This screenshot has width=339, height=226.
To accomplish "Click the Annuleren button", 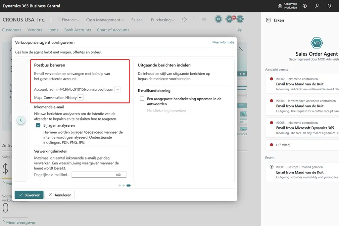I will tap(60, 195).
